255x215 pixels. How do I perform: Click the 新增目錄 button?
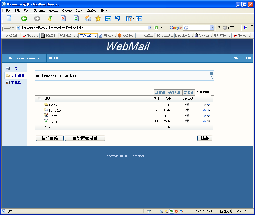click(50, 138)
